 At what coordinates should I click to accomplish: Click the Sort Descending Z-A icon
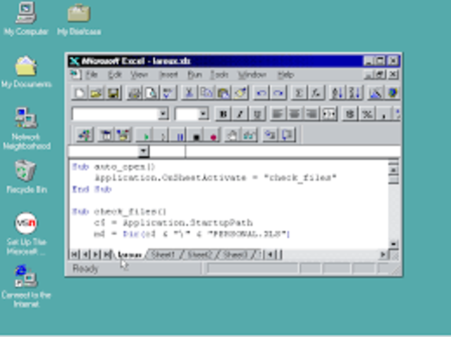coord(354,93)
